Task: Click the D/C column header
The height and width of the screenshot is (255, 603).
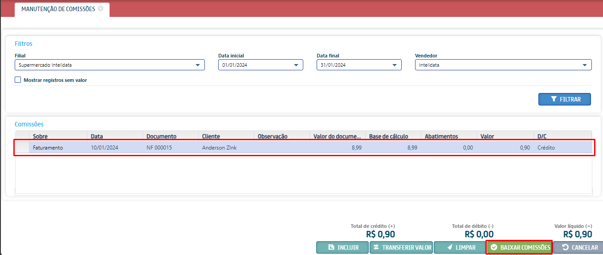Action: tap(562, 136)
